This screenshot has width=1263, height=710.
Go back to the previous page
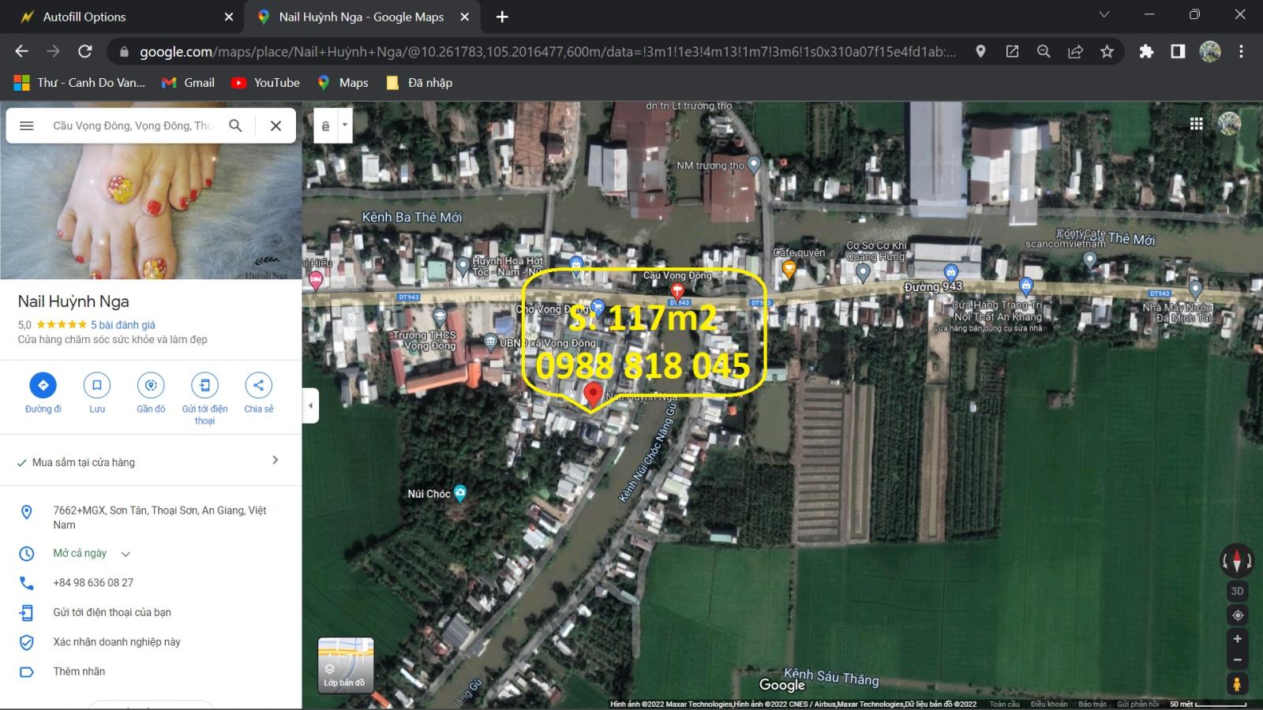click(21, 51)
